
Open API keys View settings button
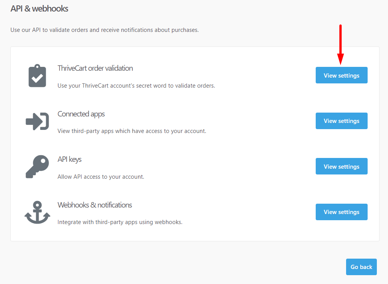tap(341, 166)
